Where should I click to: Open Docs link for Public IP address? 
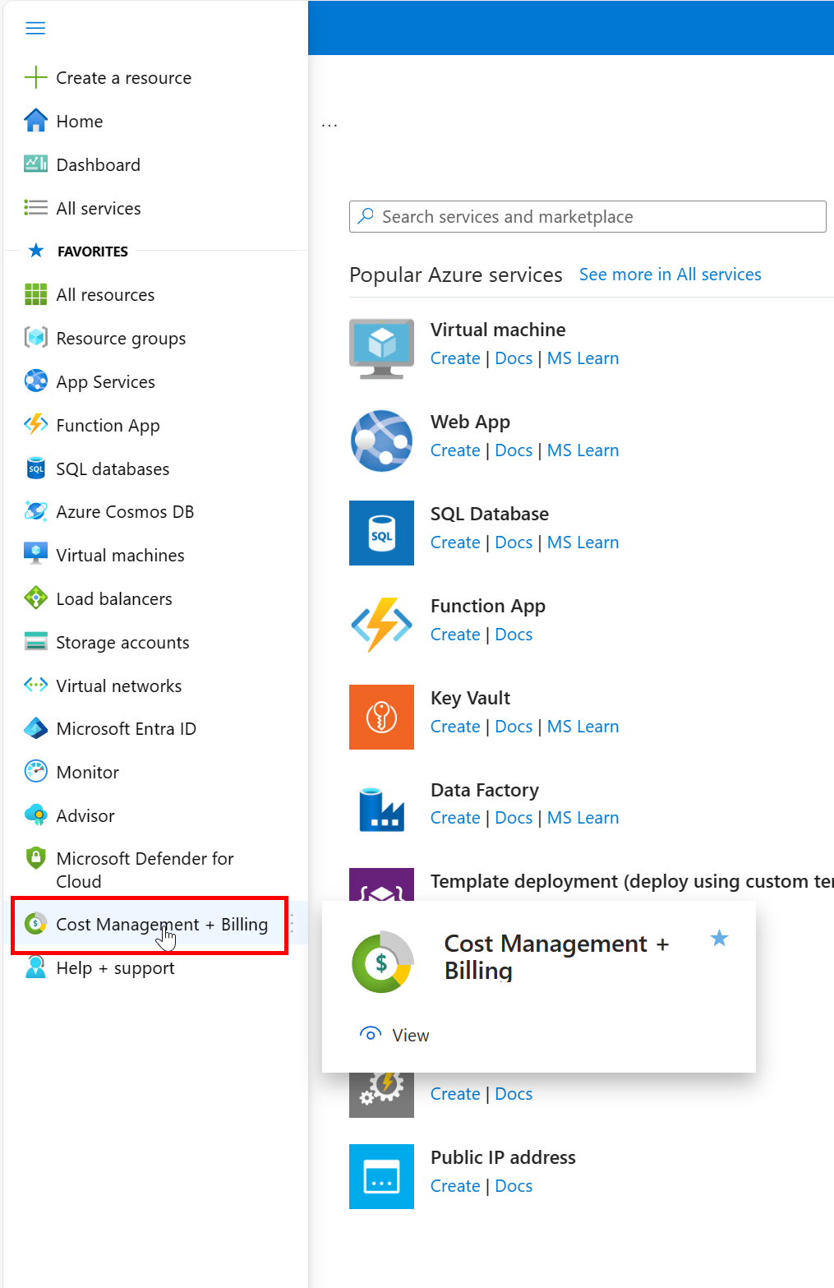click(514, 1186)
